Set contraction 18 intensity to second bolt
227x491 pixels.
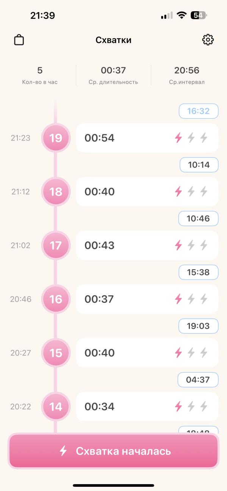(x=191, y=191)
